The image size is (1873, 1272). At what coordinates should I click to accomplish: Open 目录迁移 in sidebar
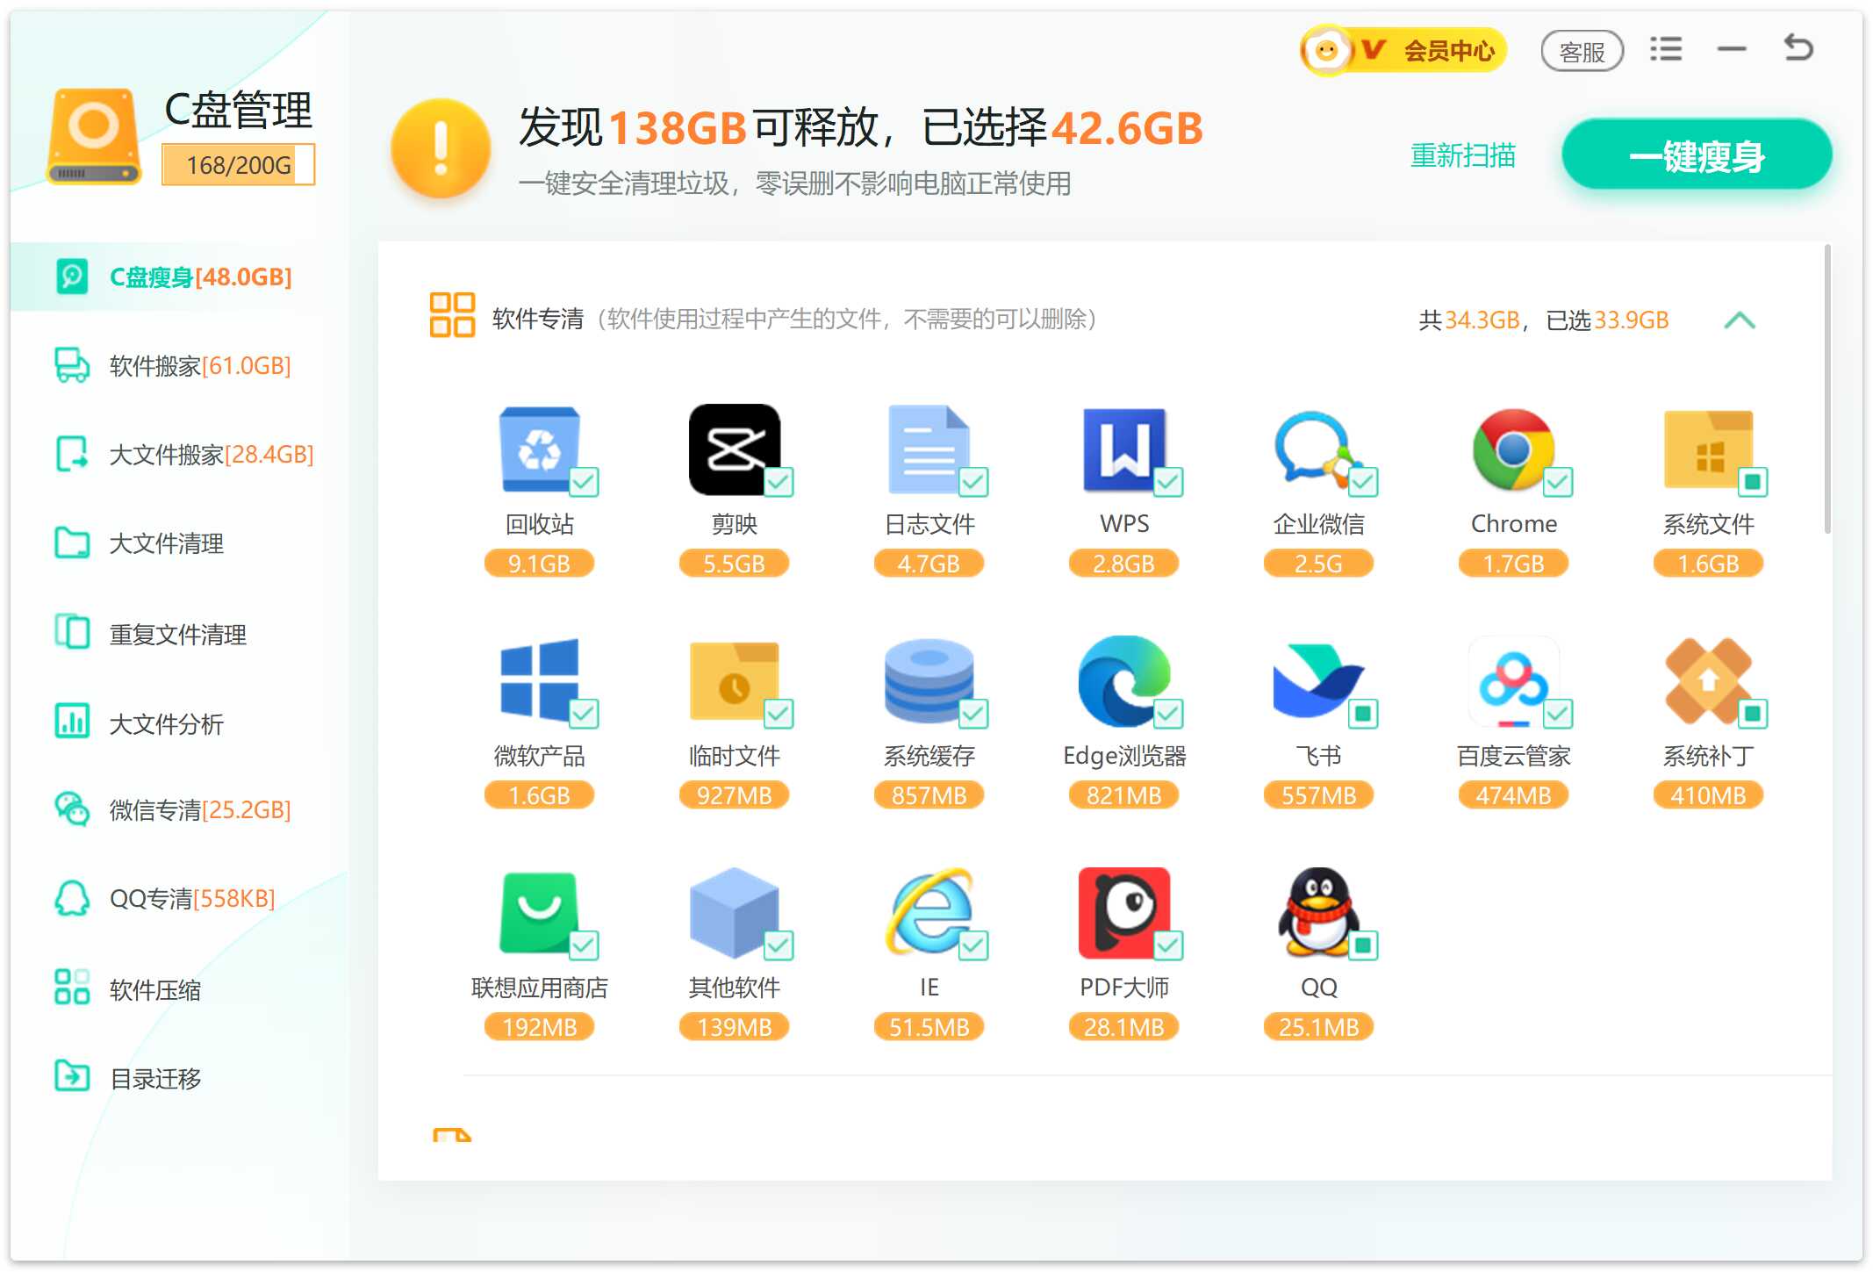pyautogui.click(x=179, y=1078)
